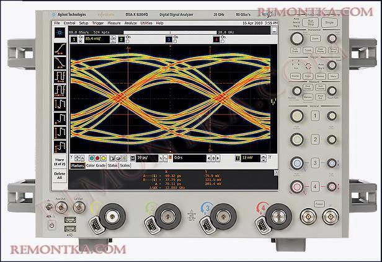Click the move-right arrow next to delay field
This screenshot has height=262, width=382.
click(x=218, y=159)
